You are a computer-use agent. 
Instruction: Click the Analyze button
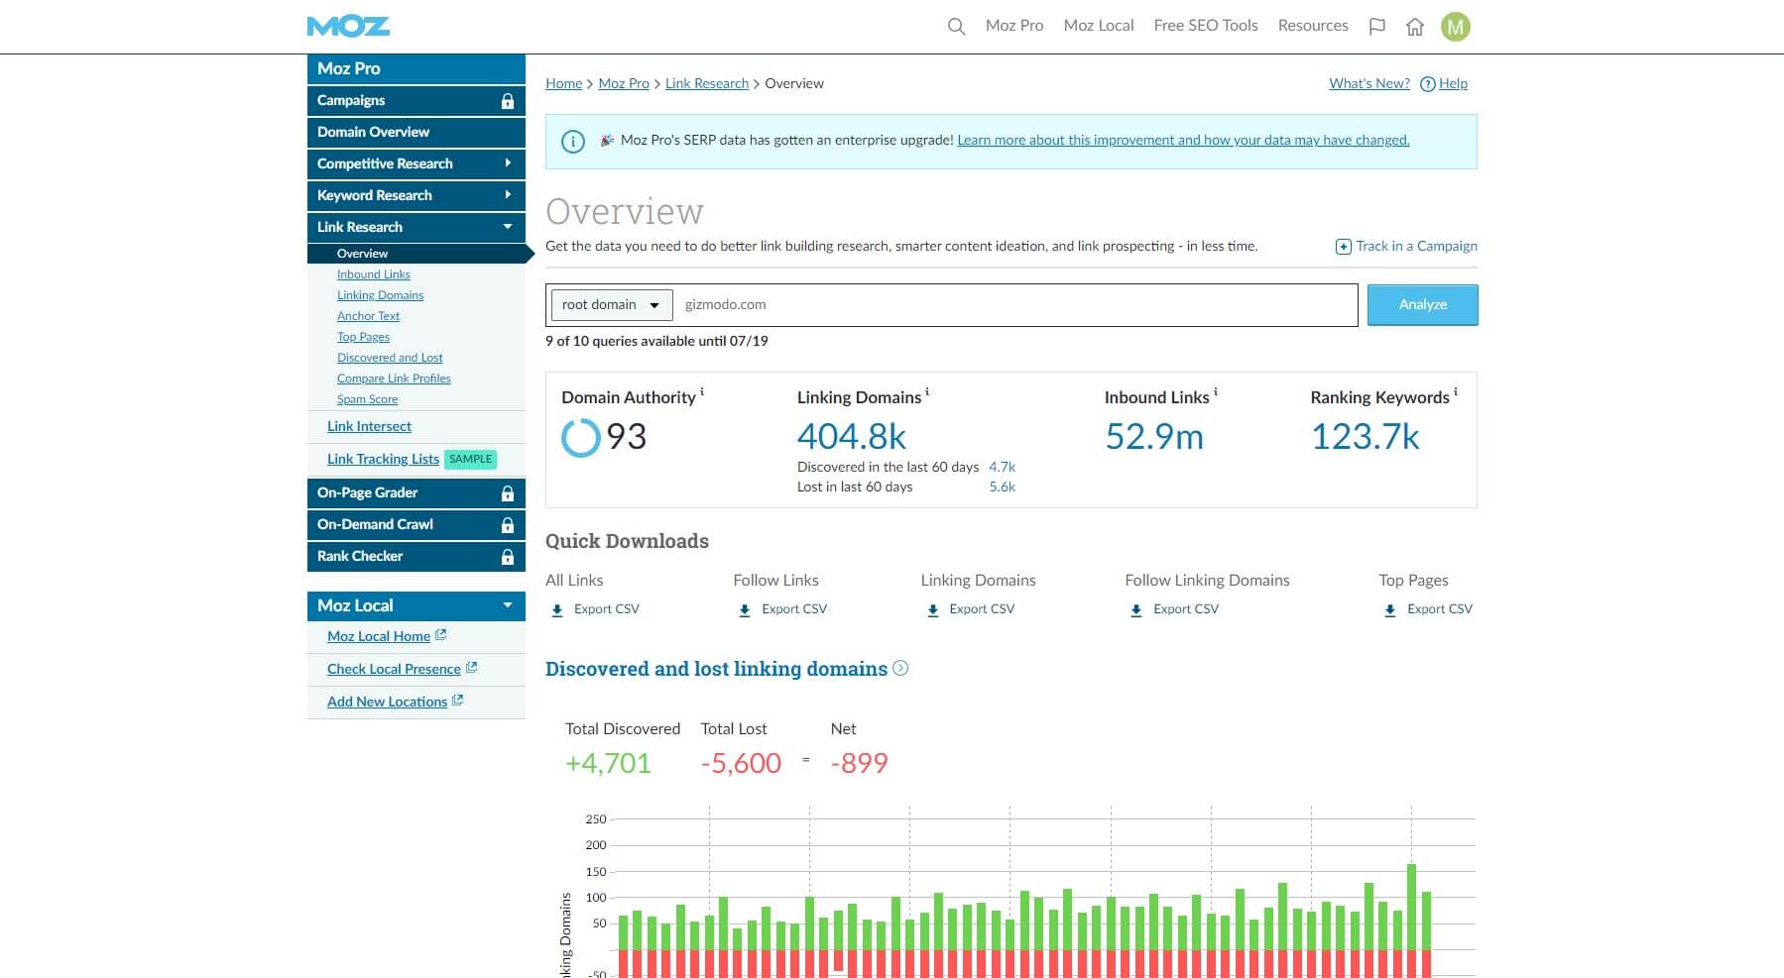1422,305
